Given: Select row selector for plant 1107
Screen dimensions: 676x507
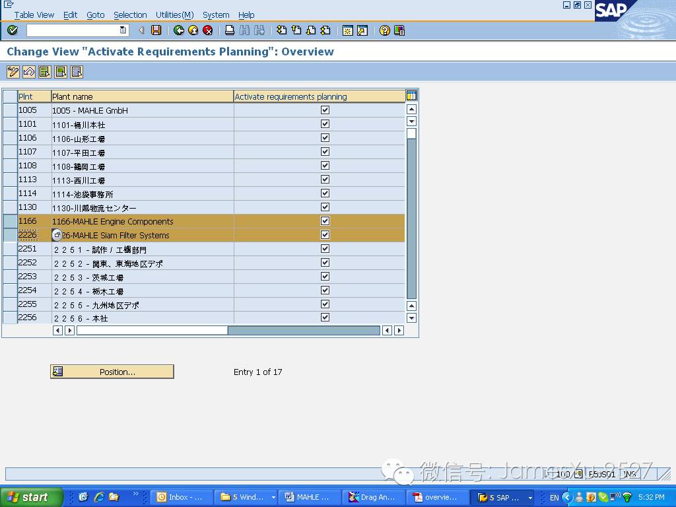Looking at the screenshot, I should coord(10,152).
